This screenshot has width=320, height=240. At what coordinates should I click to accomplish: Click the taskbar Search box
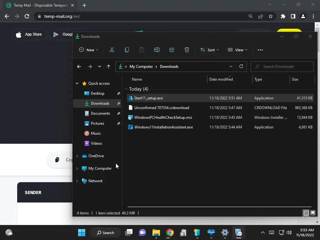105,232
